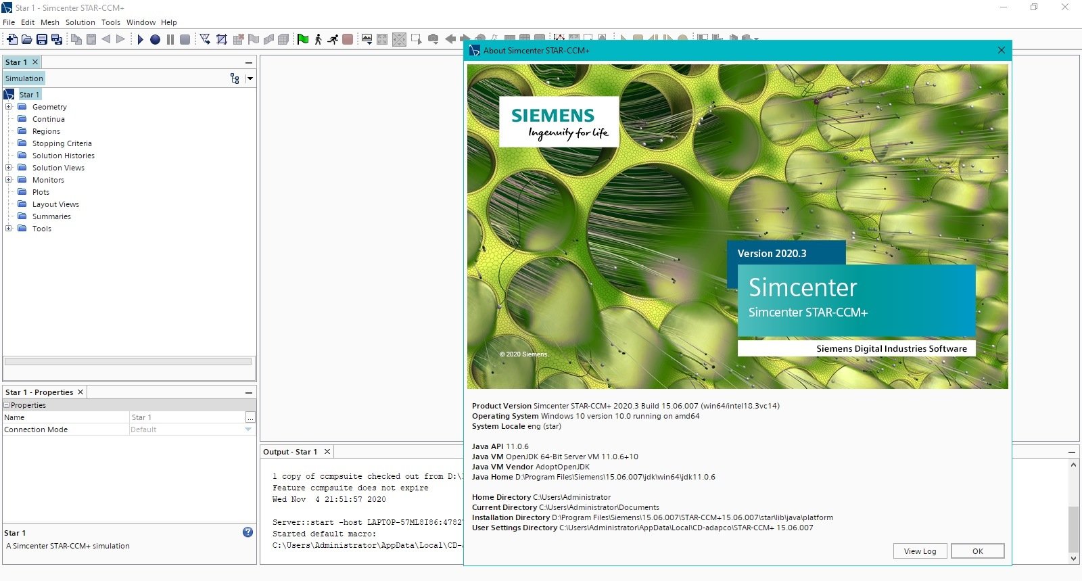Viewport: 1082px width, 581px height.
Task: Close the Output - Star 1 tab
Action: [x=327, y=452]
